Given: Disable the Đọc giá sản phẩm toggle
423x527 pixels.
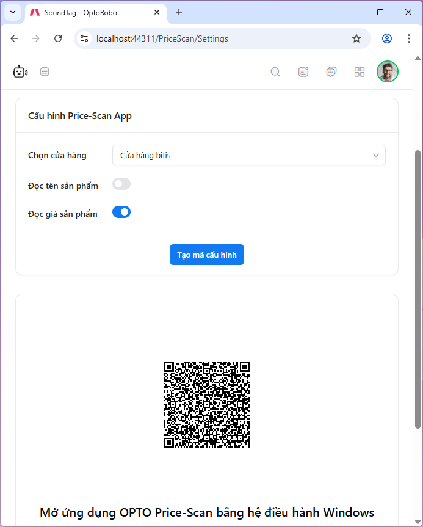Looking at the screenshot, I should click(x=121, y=212).
